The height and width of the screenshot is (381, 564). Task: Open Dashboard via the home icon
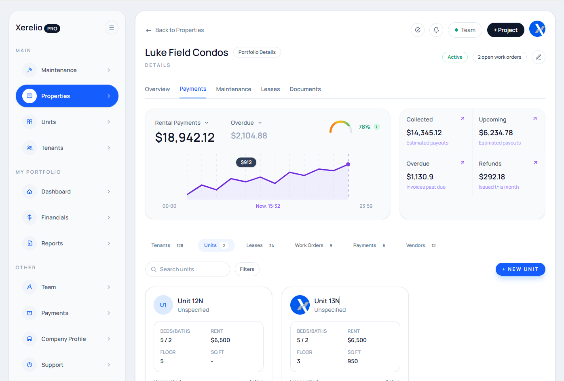(29, 191)
